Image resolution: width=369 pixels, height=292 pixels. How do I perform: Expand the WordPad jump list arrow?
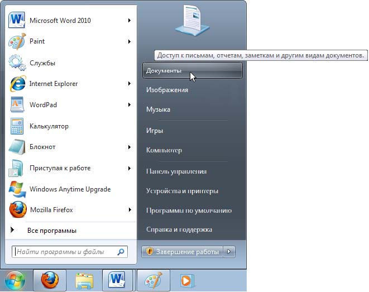point(130,105)
